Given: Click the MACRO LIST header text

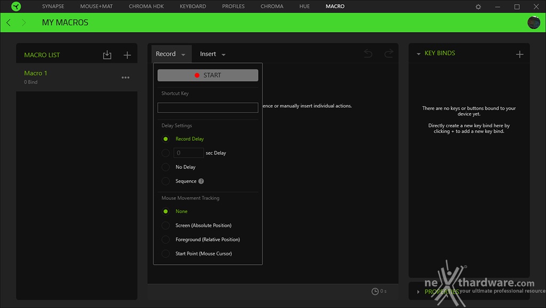Looking at the screenshot, I should (x=42, y=55).
